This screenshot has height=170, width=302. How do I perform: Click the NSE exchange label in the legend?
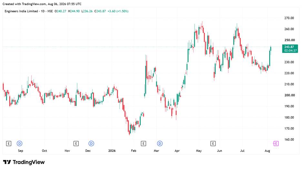(x=50, y=11)
